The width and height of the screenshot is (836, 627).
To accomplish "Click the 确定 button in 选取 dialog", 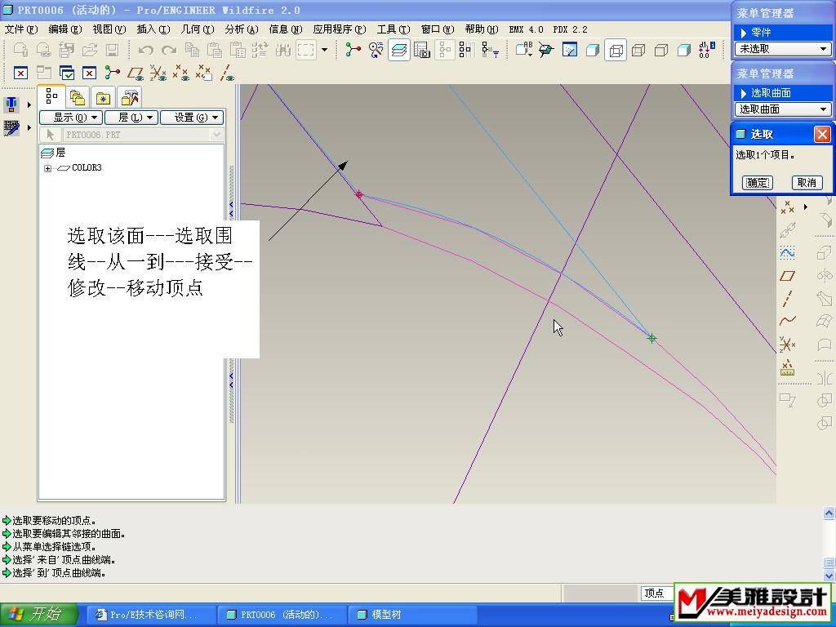I will coord(757,183).
